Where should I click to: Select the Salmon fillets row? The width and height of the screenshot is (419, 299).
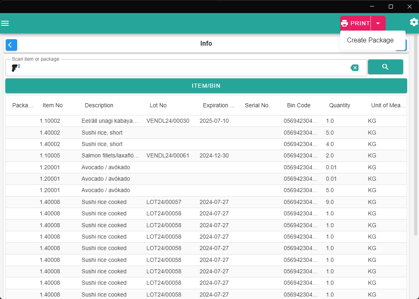[206, 155]
